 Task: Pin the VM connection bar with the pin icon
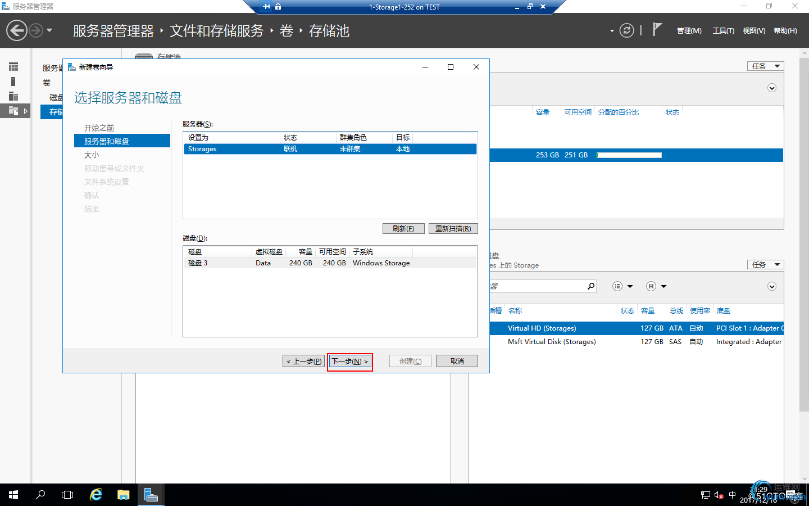tap(267, 7)
